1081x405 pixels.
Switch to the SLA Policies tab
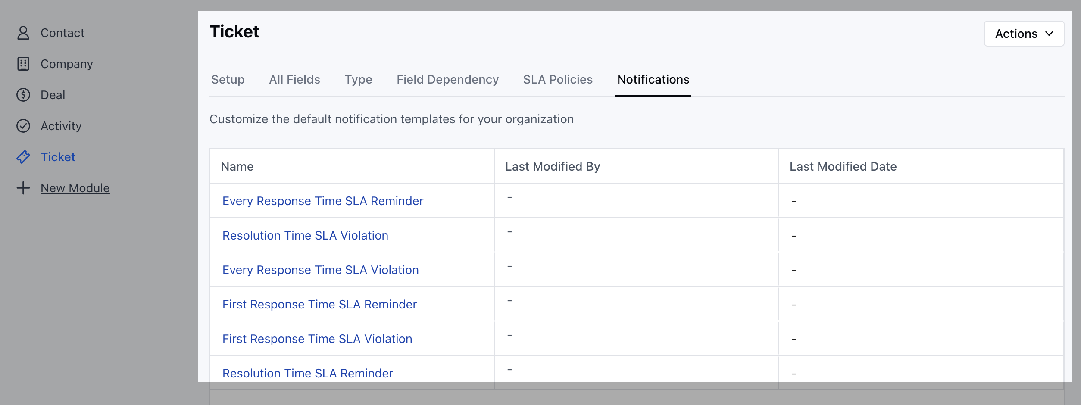pos(558,79)
